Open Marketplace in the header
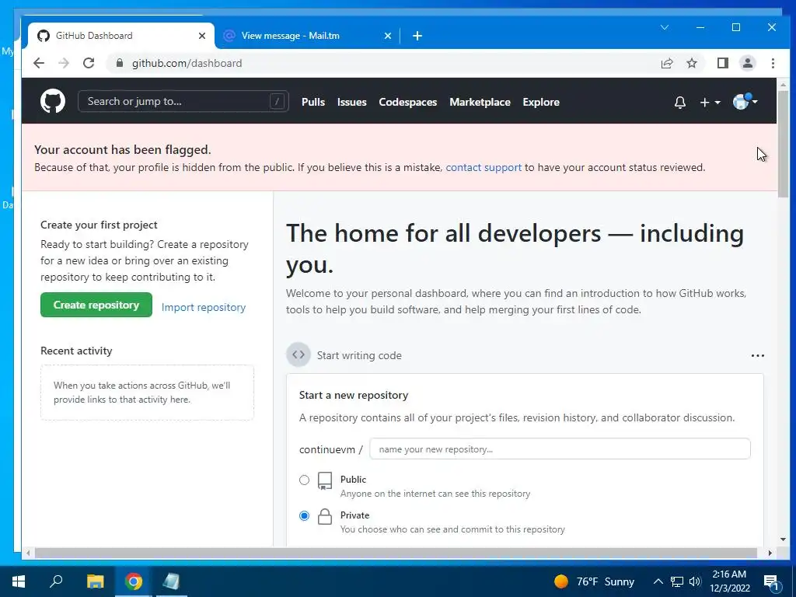This screenshot has width=796, height=597. tap(480, 102)
